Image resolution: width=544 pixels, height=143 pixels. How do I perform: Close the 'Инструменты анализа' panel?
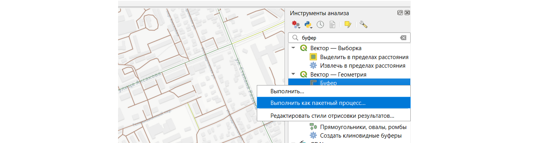pyautogui.click(x=407, y=12)
